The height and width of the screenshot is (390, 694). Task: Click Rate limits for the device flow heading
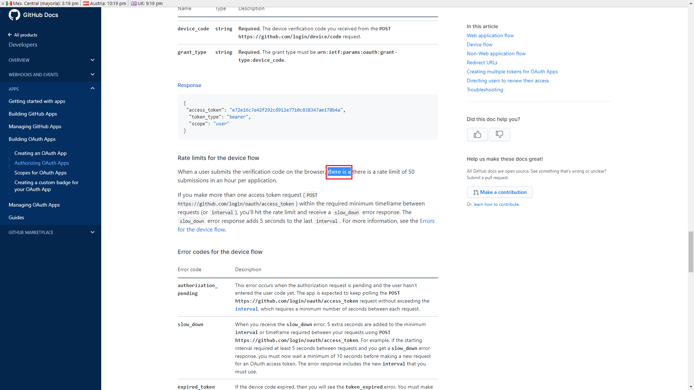click(218, 158)
